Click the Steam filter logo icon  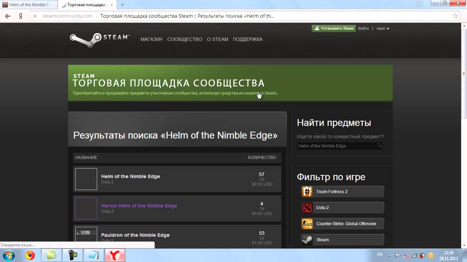307,240
